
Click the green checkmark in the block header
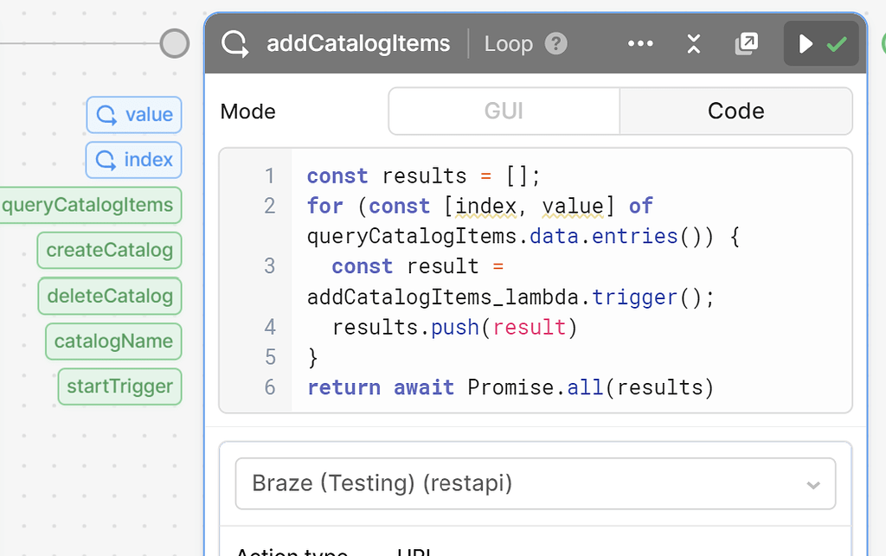click(836, 42)
